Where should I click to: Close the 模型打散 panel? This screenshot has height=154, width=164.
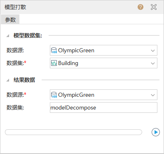click(154, 7)
